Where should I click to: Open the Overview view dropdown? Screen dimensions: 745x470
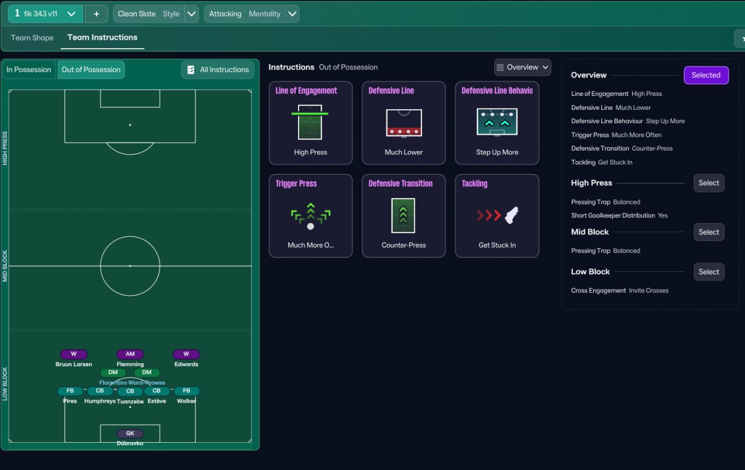coord(523,67)
